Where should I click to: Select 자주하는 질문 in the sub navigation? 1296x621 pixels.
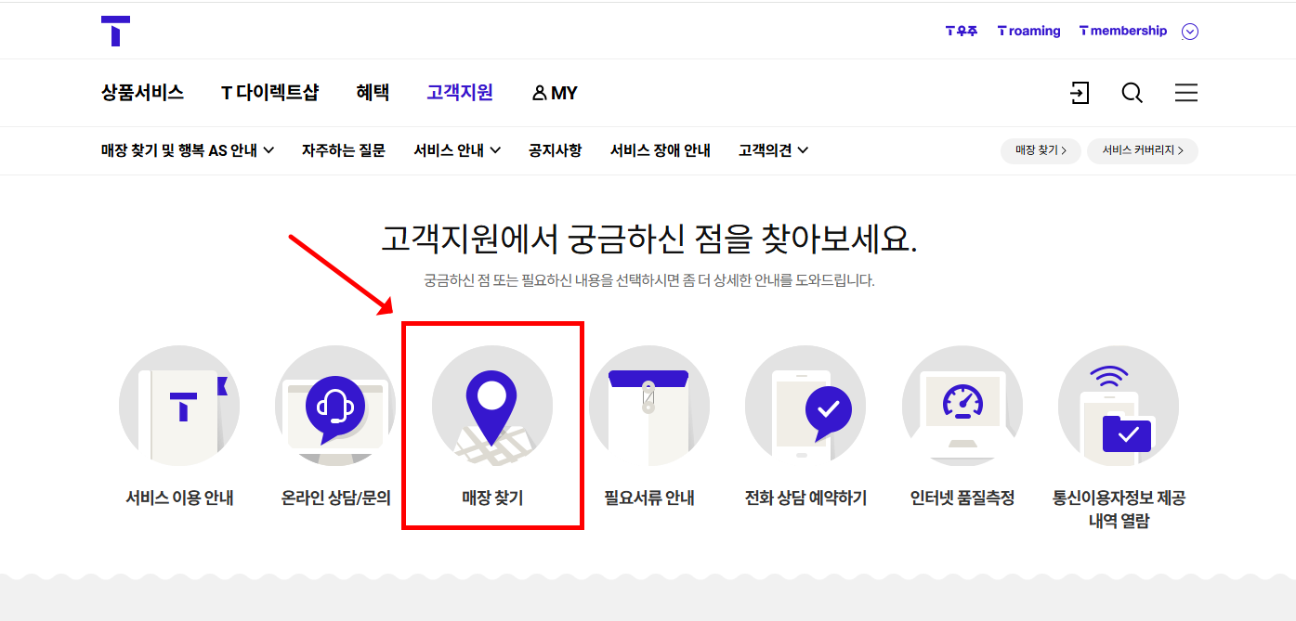click(344, 149)
